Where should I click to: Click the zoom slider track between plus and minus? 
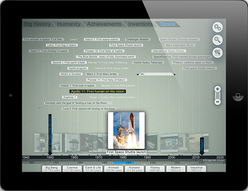point(217,95)
